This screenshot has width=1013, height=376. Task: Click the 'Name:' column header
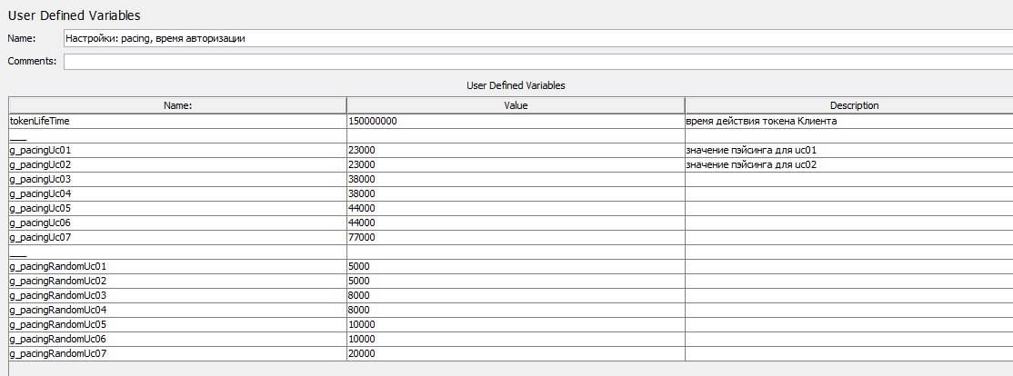click(177, 105)
